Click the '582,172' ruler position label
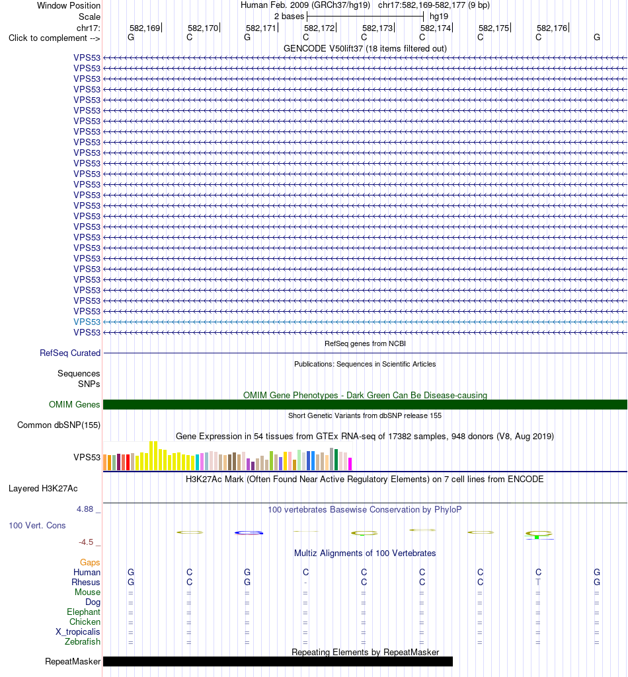The height and width of the screenshot is (677, 628). 319,28
